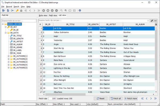The height and width of the screenshot is (106, 160).
Task: Go to first record using toolbar double-left arrow
Action: coord(26,10)
